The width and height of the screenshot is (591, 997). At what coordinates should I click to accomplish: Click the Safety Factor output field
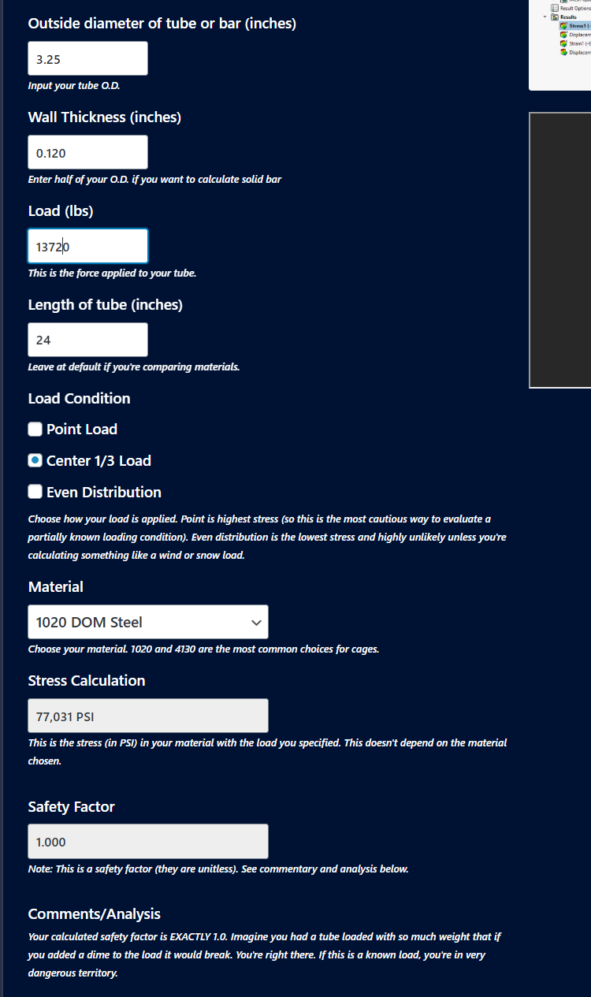click(x=148, y=841)
